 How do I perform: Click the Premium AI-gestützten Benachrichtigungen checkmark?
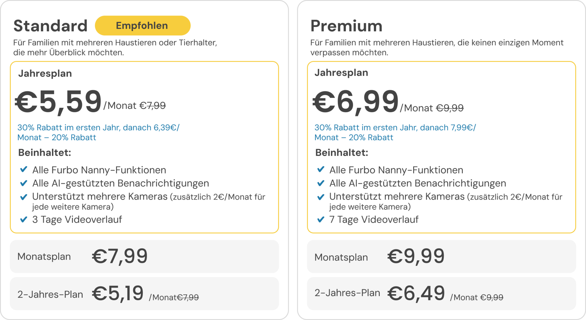(x=321, y=183)
